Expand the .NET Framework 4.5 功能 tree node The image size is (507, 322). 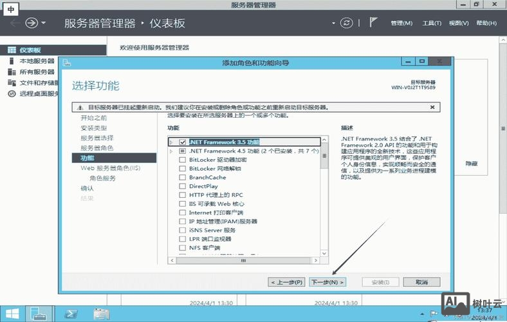tap(171, 151)
